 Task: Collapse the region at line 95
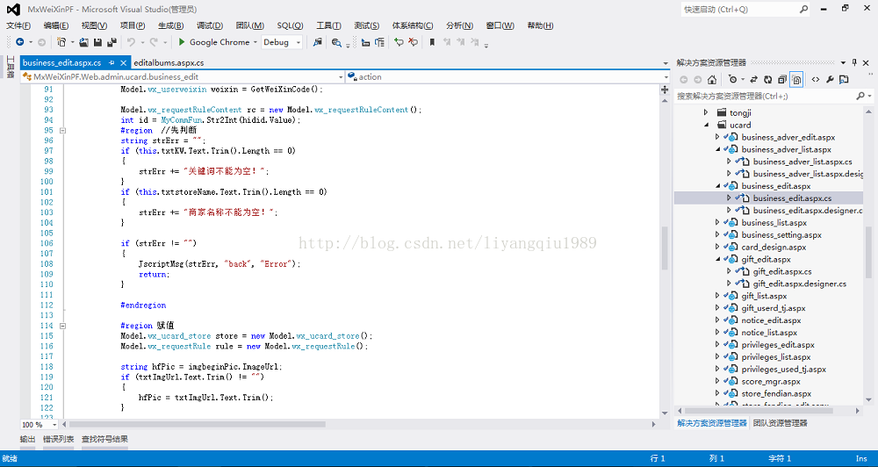[62, 131]
